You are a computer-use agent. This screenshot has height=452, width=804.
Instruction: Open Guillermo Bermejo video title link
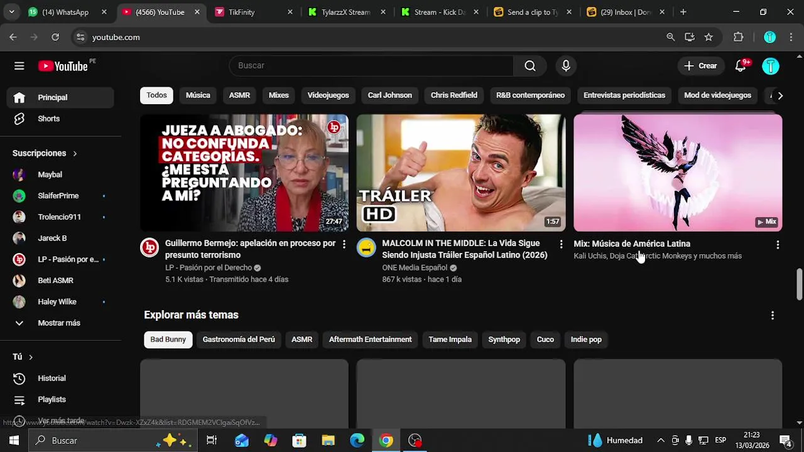coord(250,249)
